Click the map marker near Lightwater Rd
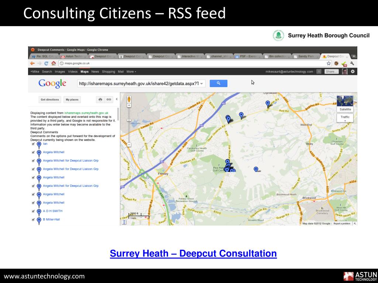The height and width of the screenshot is (283, 378). tap(268, 104)
